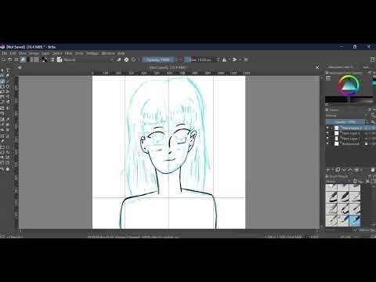Image resolution: width=376 pixels, height=282 pixels.
Task: Open the Layer menu
Action: coord(45,53)
